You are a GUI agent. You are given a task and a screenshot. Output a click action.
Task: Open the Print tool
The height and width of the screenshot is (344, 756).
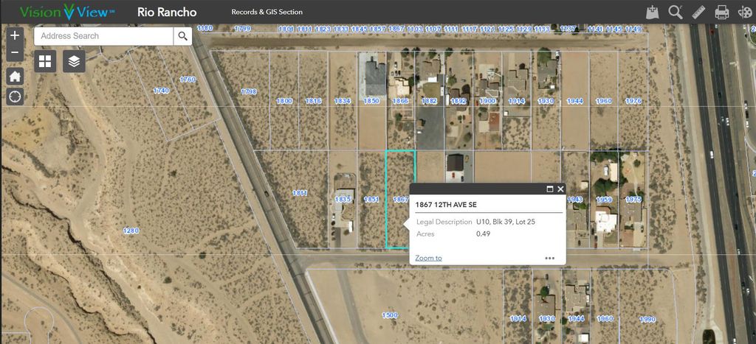(722, 12)
